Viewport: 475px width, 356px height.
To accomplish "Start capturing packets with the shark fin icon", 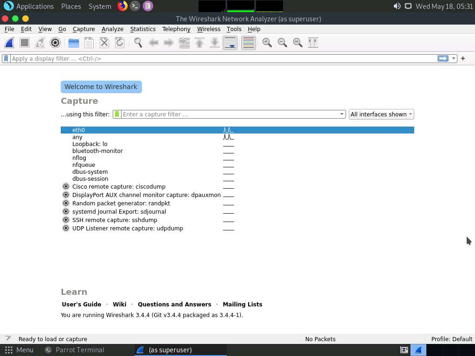I will pos(9,43).
